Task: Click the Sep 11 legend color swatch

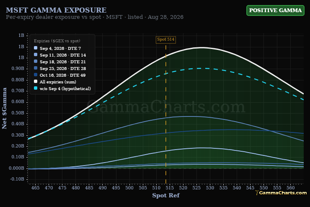Action: coord(36,54)
